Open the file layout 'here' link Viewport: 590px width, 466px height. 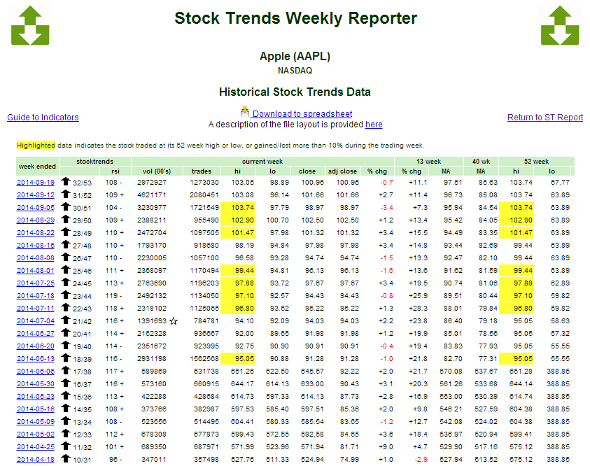(x=374, y=125)
